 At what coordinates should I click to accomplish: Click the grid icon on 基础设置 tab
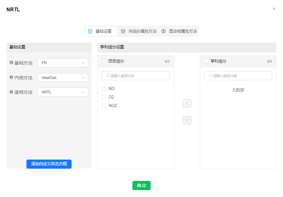click(90, 31)
